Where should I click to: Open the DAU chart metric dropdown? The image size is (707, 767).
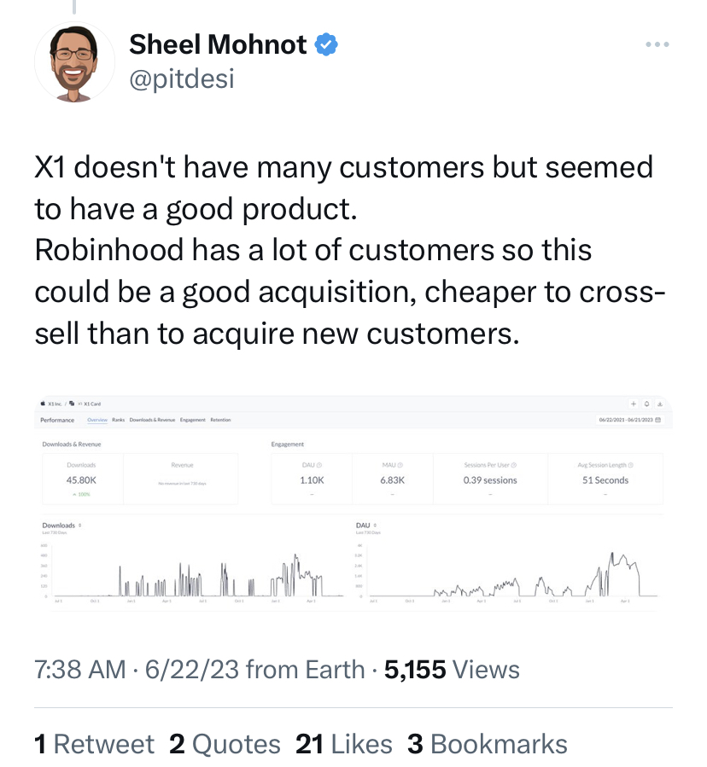(x=376, y=525)
